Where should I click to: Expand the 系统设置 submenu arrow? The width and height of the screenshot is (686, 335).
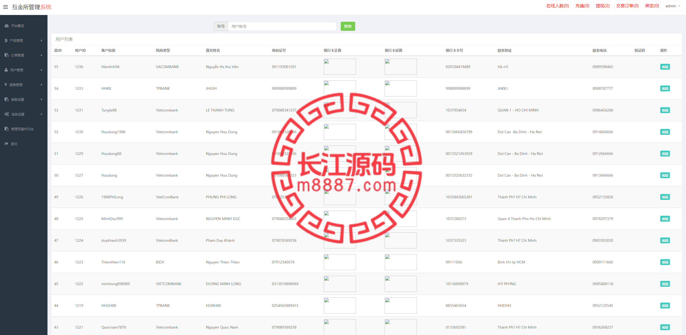click(42, 114)
